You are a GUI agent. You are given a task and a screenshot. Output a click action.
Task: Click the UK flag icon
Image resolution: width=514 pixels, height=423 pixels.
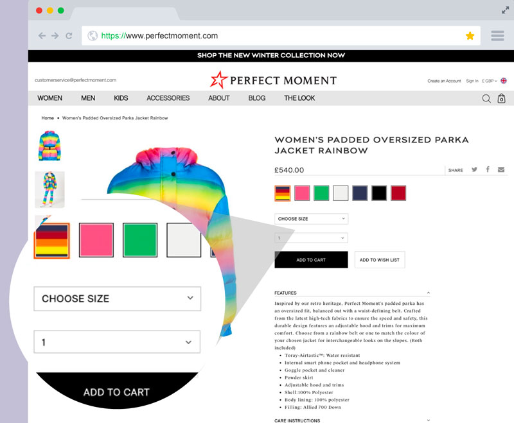point(504,80)
